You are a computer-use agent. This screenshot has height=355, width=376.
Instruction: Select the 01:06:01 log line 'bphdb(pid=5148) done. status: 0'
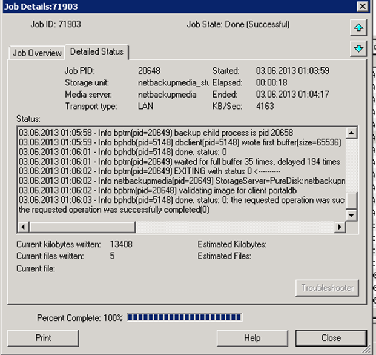123,152
